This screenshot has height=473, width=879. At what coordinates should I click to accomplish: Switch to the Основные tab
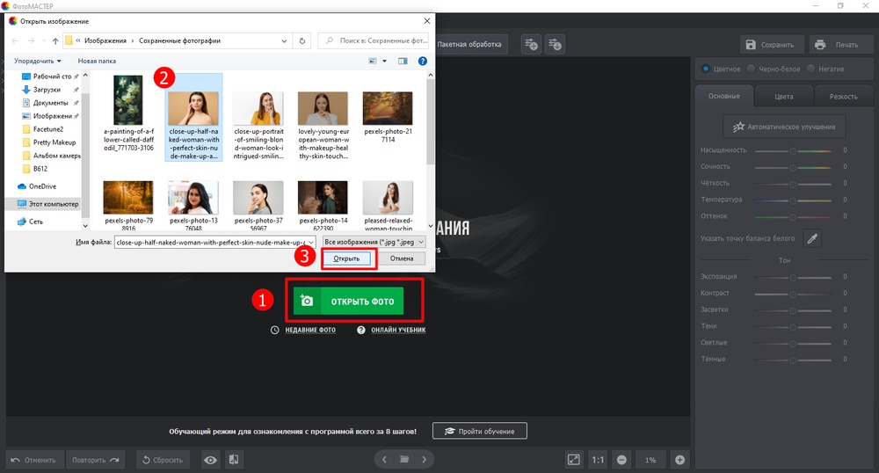pyautogui.click(x=723, y=97)
